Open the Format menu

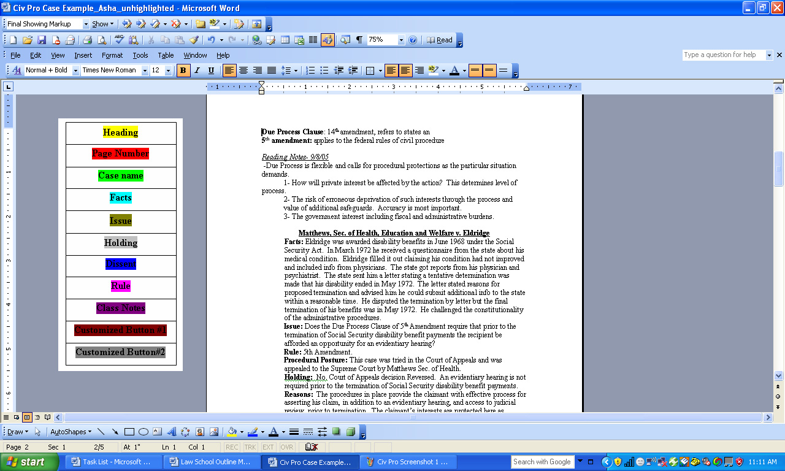(112, 55)
